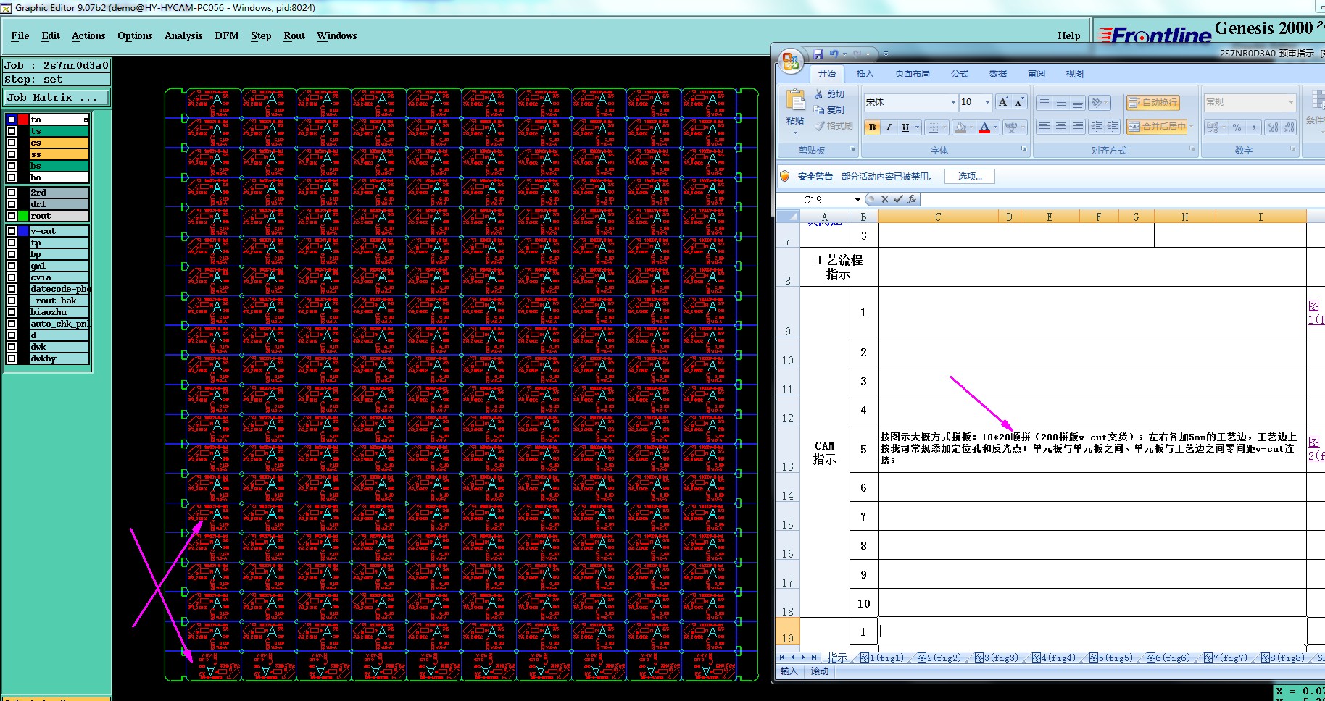Toggle visibility checkbox for layer cs
Image resolution: width=1325 pixels, height=701 pixels.
pos(12,143)
